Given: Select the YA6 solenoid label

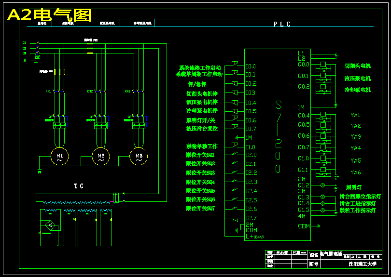Looking at the screenshot, I should [x=356, y=172].
